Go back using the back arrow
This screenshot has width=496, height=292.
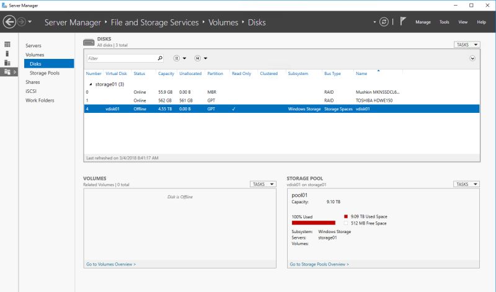pos(9,22)
